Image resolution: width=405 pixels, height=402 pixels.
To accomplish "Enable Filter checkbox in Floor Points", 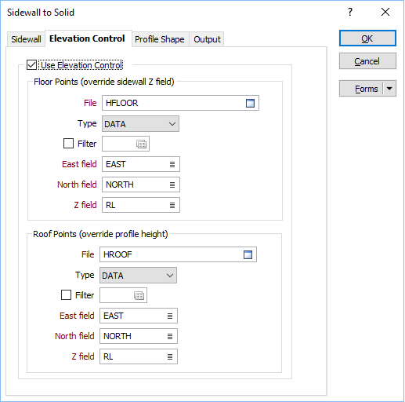I will (68, 144).
